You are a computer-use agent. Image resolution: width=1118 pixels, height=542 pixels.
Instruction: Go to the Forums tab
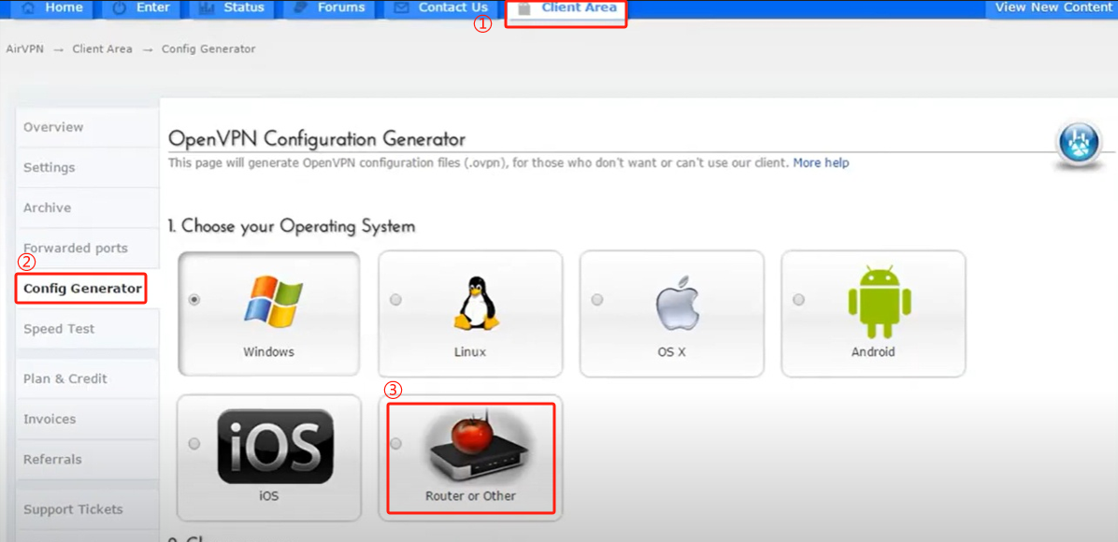coord(329,8)
